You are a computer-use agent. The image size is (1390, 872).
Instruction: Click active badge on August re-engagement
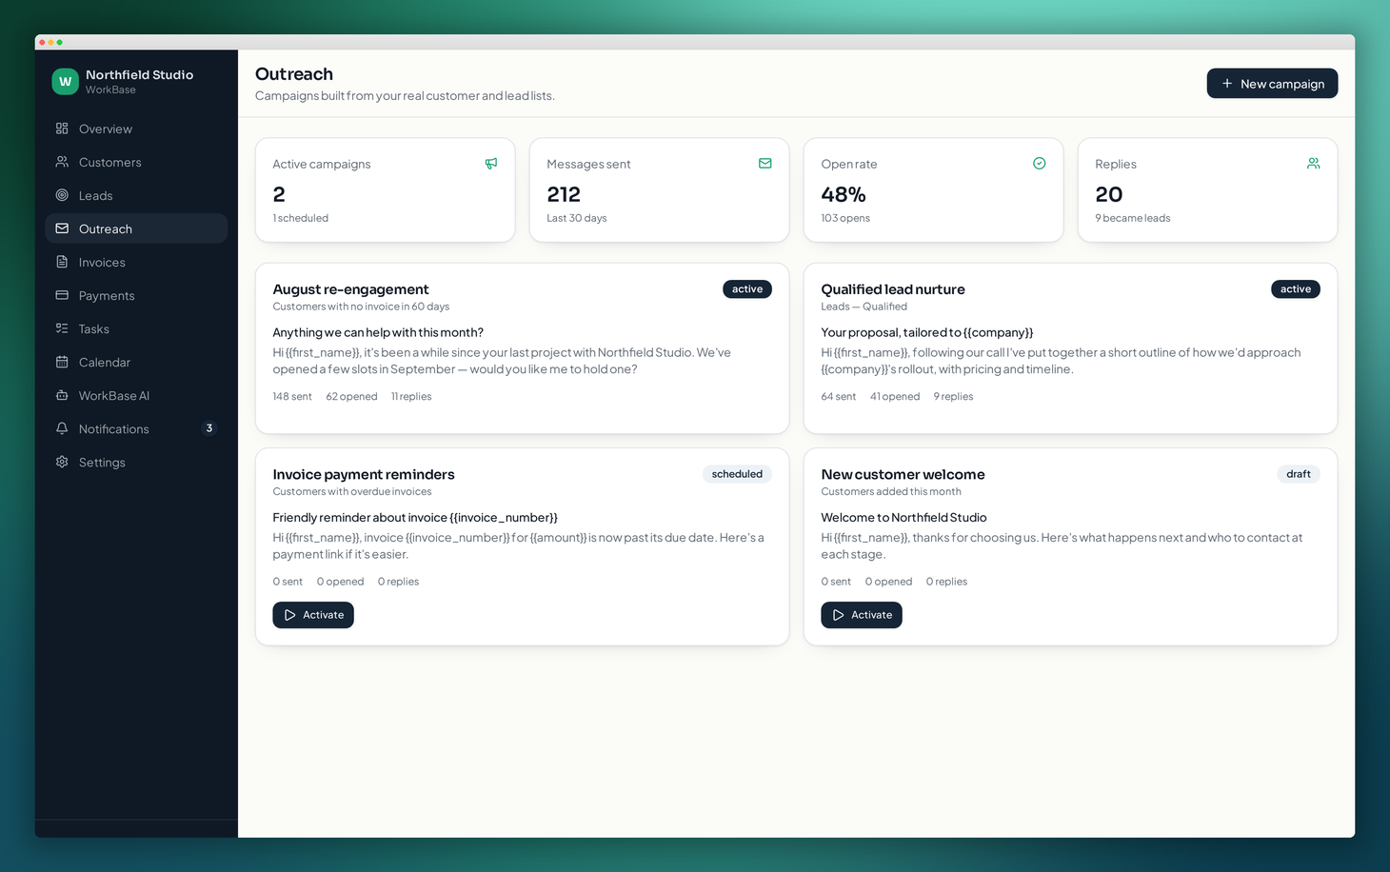point(747,289)
